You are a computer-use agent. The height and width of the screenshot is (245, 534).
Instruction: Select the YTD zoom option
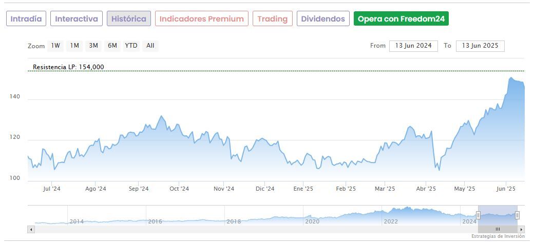(x=131, y=46)
